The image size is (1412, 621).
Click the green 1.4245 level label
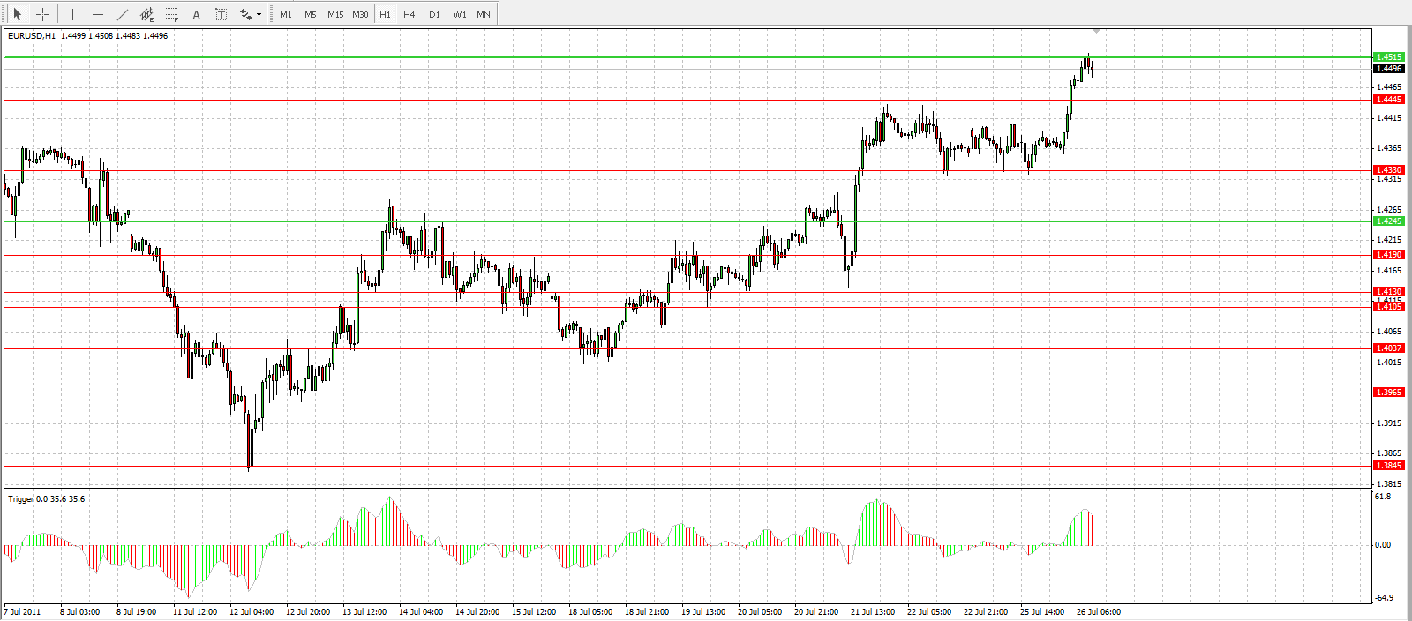pos(1389,221)
